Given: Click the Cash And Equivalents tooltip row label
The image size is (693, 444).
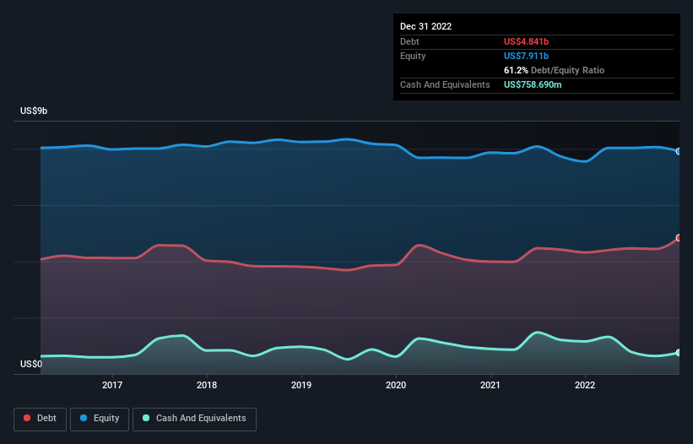Looking at the screenshot, I should pos(445,84).
